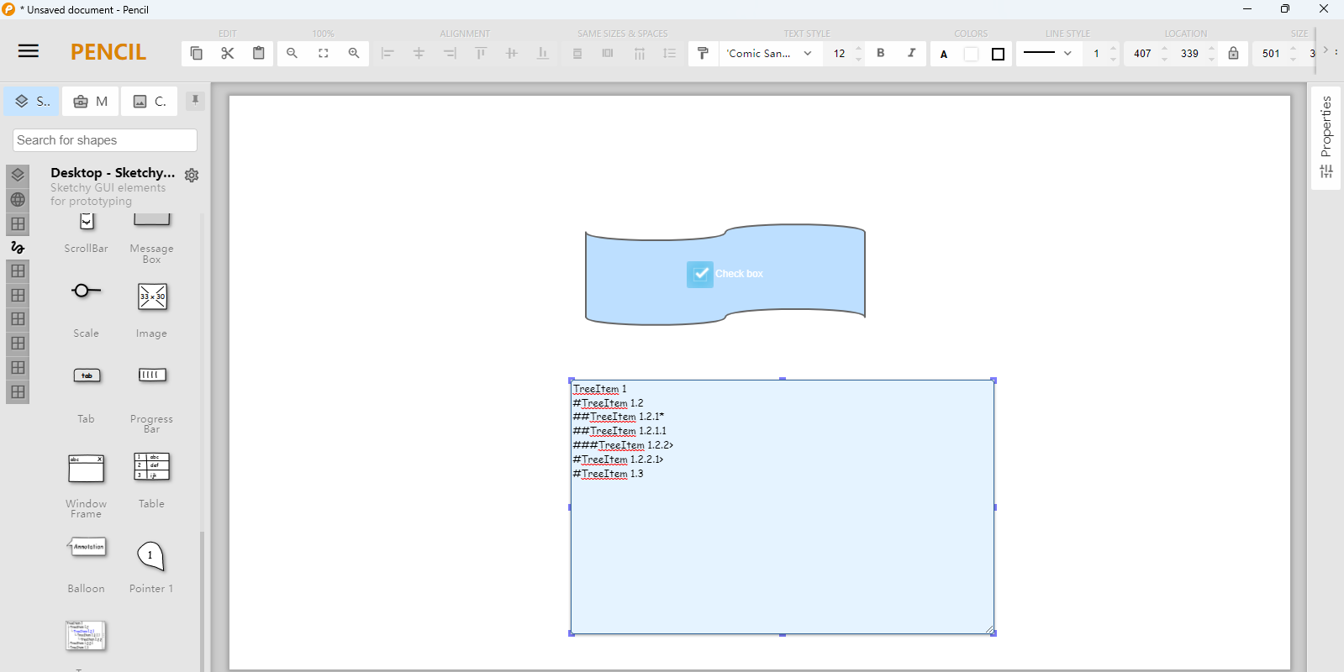Viewport: 1344px width, 672px height.
Task: Toggle the aspect ratio lock icon
Action: (1233, 53)
